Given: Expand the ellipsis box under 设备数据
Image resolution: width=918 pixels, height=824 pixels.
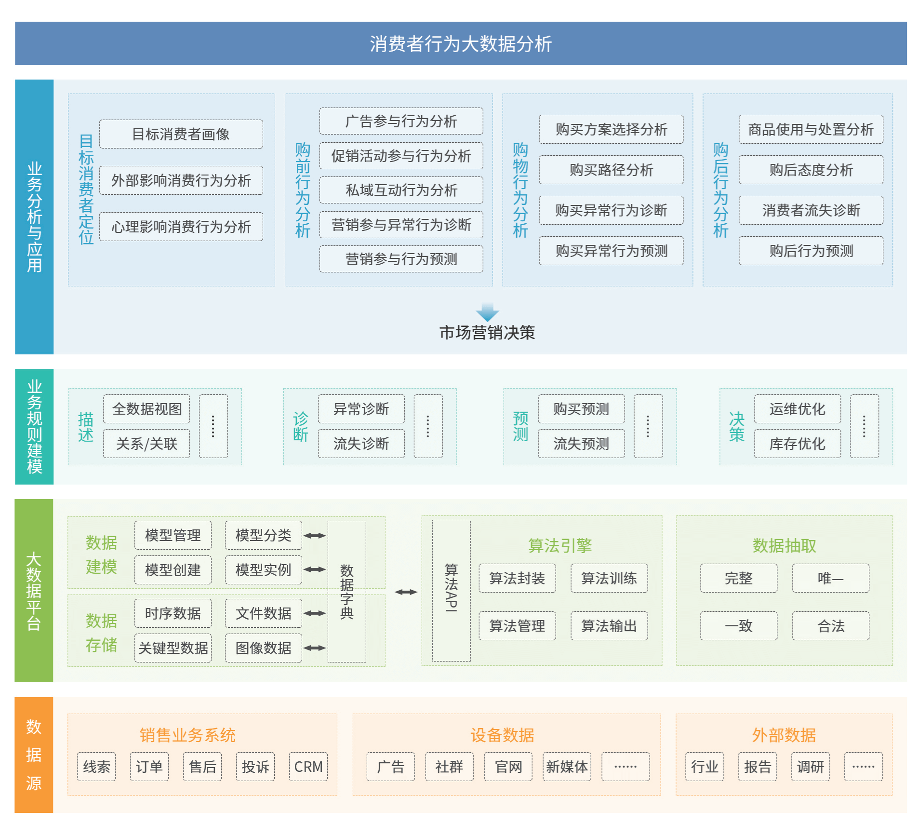Looking at the screenshot, I should point(625,766).
